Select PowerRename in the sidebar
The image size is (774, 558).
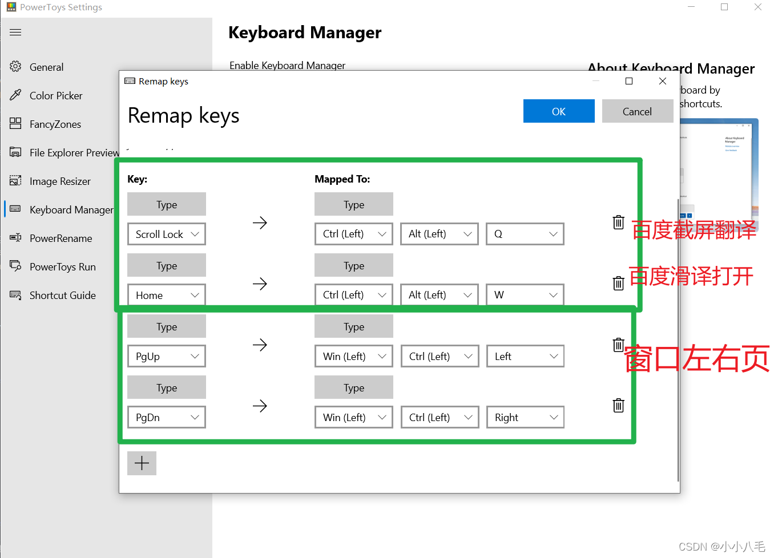(61, 238)
